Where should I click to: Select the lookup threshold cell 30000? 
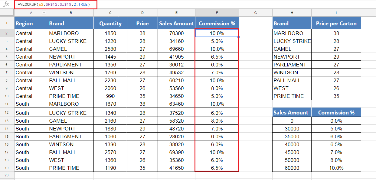(x=292, y=129)
